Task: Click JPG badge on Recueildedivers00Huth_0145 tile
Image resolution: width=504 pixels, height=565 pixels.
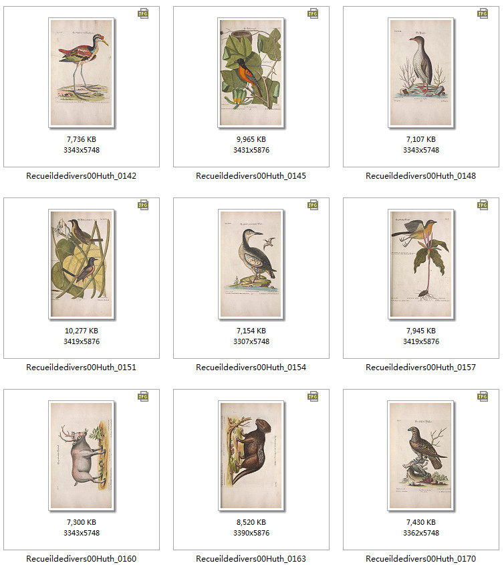Action: click(313, 13)
